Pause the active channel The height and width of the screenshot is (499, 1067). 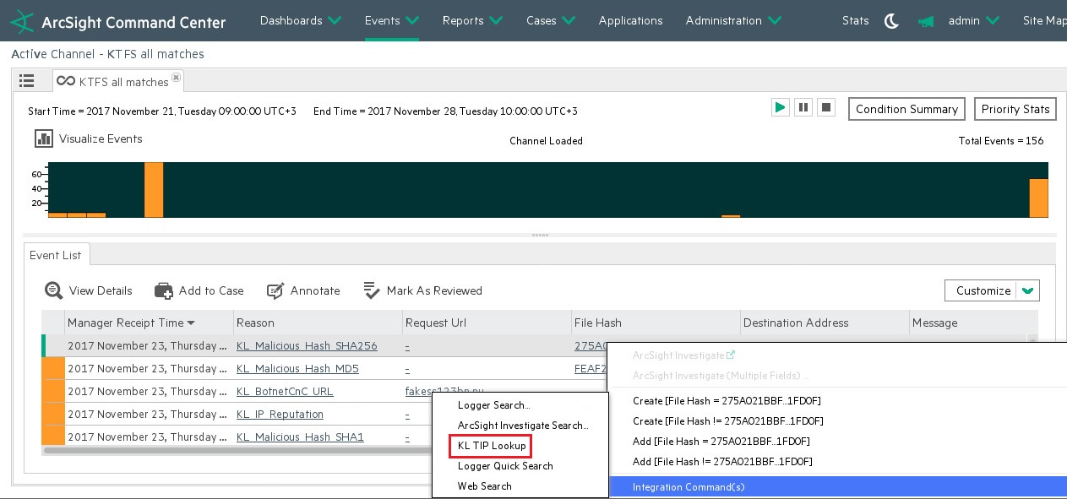pos(803,107)
